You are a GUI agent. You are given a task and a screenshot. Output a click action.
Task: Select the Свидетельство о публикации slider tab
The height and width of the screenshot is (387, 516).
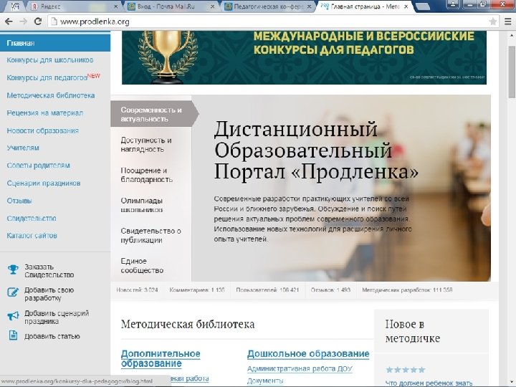click(151, 235)
